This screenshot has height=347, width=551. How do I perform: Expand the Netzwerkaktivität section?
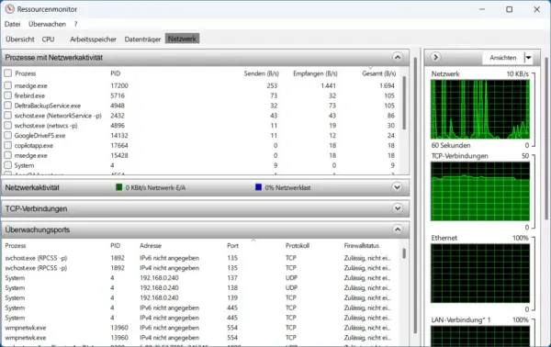(x=397, y=187)
